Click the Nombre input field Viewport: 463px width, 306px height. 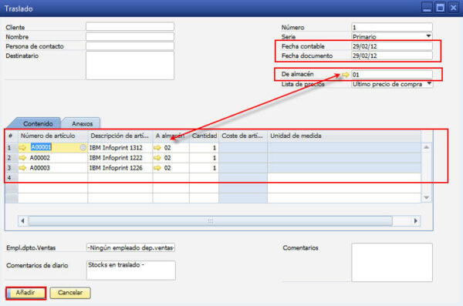(130, 36)
